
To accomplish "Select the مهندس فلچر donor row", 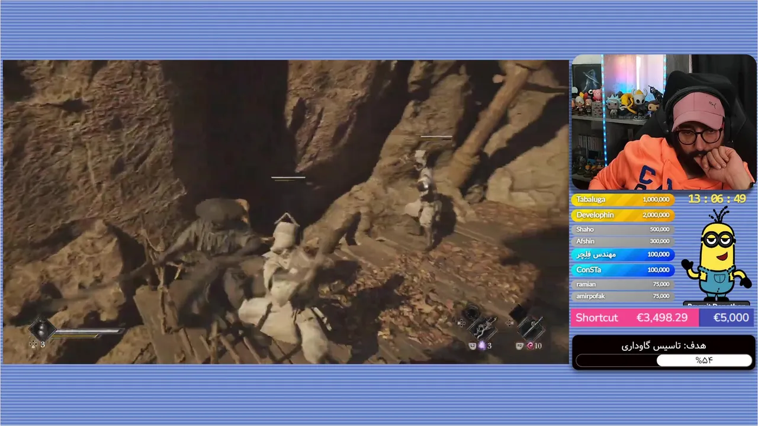I will coord(622,254).
